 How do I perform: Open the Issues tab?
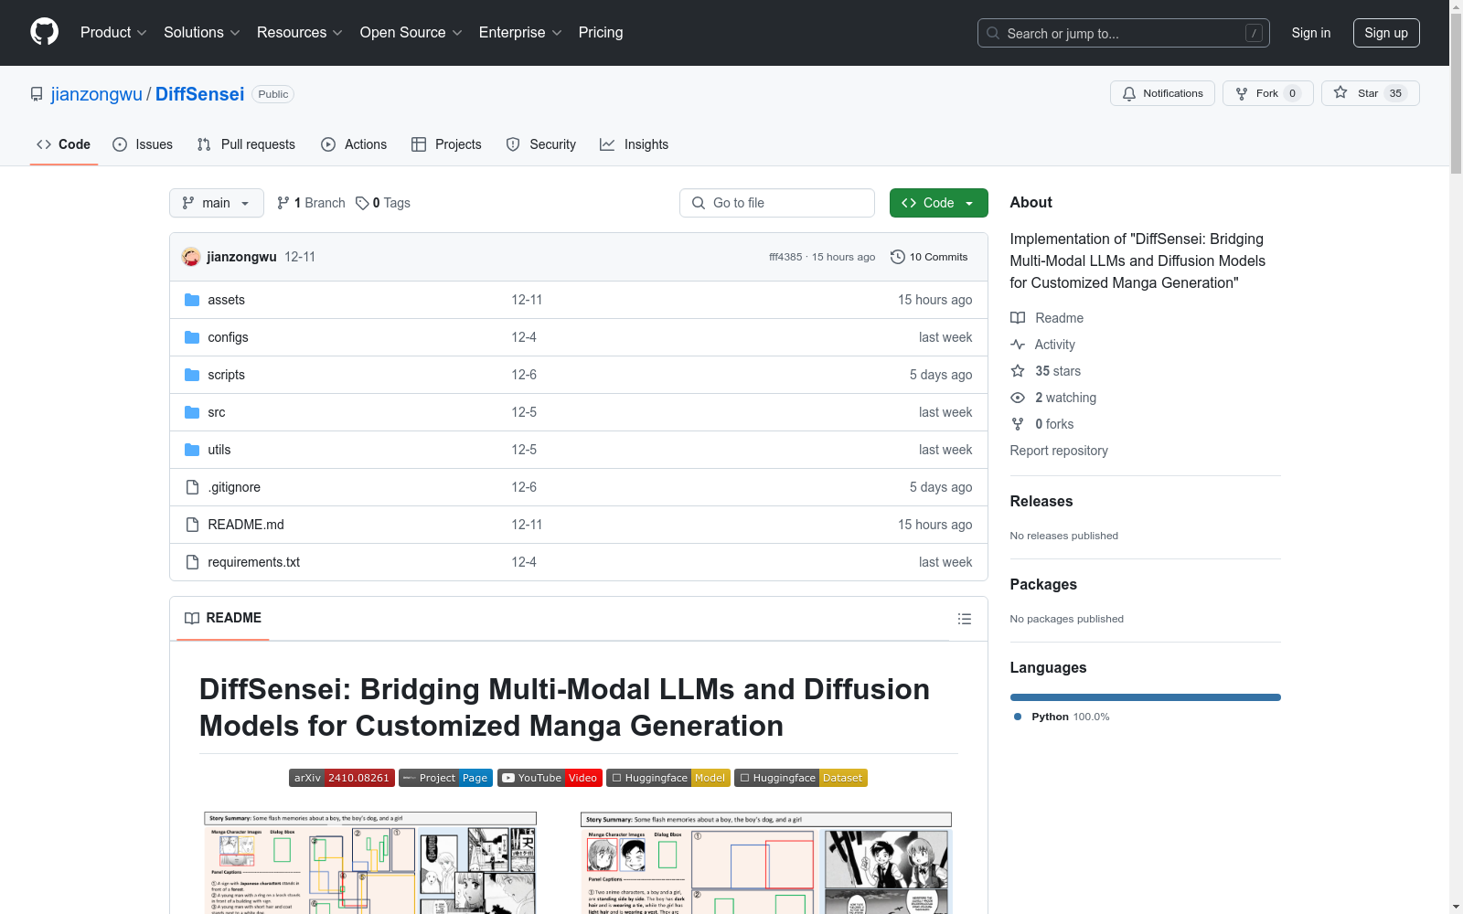tap(143, 144)
